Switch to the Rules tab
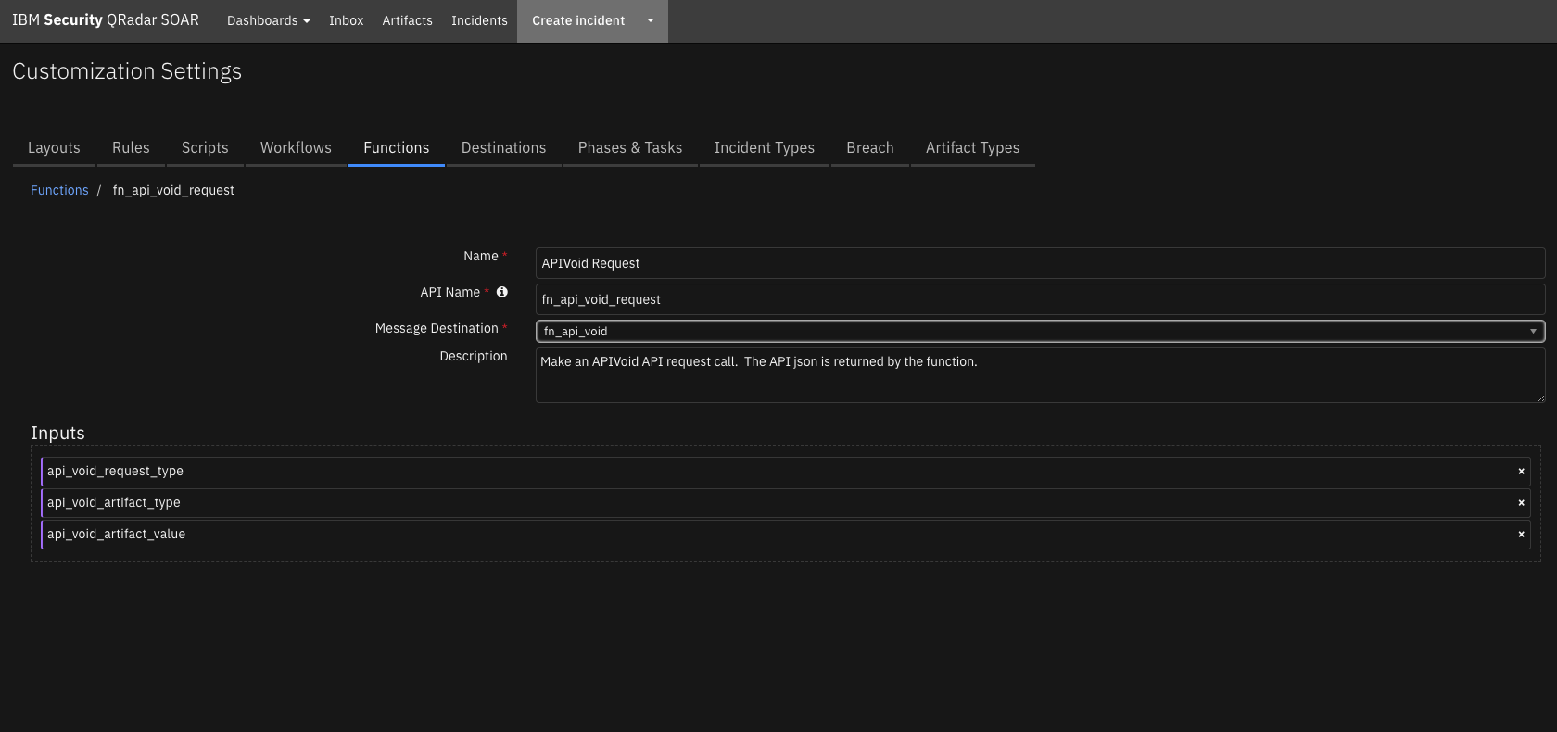 (131, 148)
